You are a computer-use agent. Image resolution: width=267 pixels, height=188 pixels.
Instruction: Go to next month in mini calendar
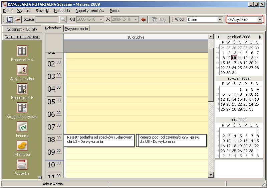click(260, 37)
